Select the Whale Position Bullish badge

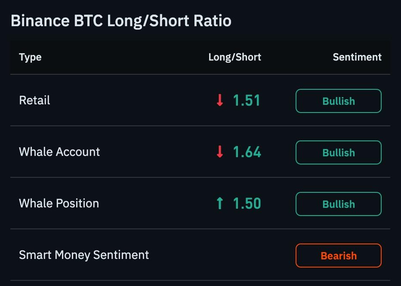tap(339, 204)
